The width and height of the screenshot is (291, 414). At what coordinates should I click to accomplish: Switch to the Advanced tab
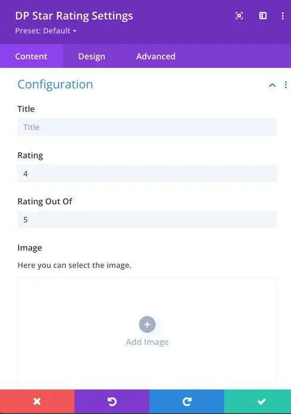point(156,57)
